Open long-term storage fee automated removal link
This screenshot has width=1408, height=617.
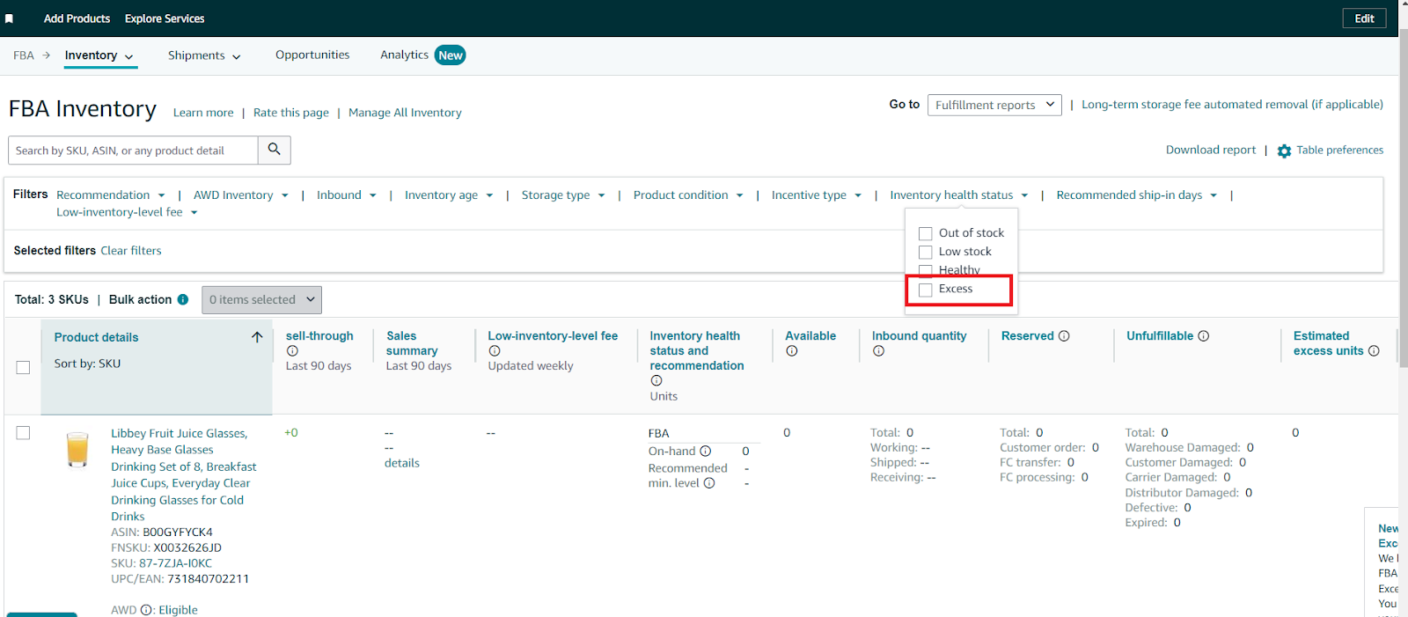tap(1232, 105)
